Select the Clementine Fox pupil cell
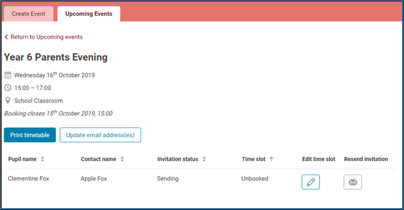Screen dimensions: 404x210 click(29, 178)
